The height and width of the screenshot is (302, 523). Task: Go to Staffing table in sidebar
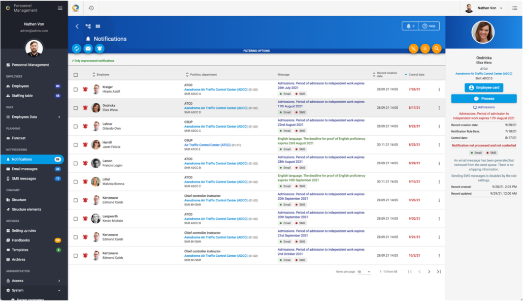(22, 96)
